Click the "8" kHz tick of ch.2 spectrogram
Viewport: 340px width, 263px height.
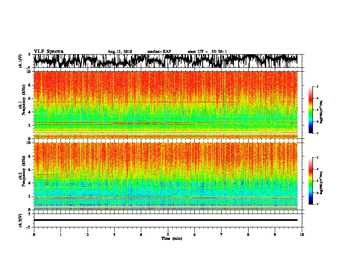30,156
